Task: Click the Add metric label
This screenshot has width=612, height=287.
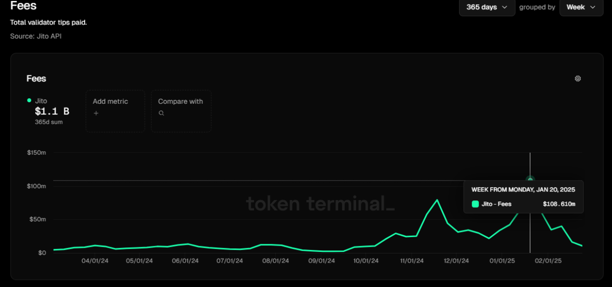Action: point(110,101)
